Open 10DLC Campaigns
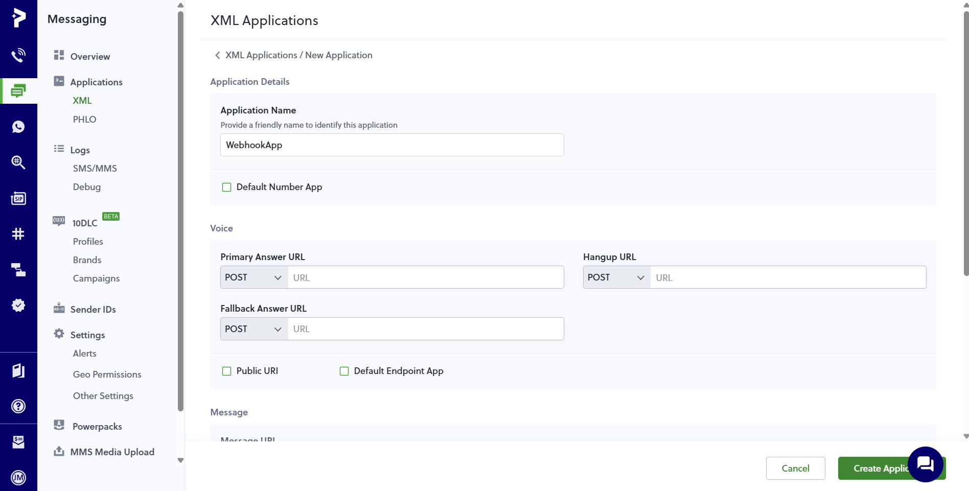 [96, 278]
